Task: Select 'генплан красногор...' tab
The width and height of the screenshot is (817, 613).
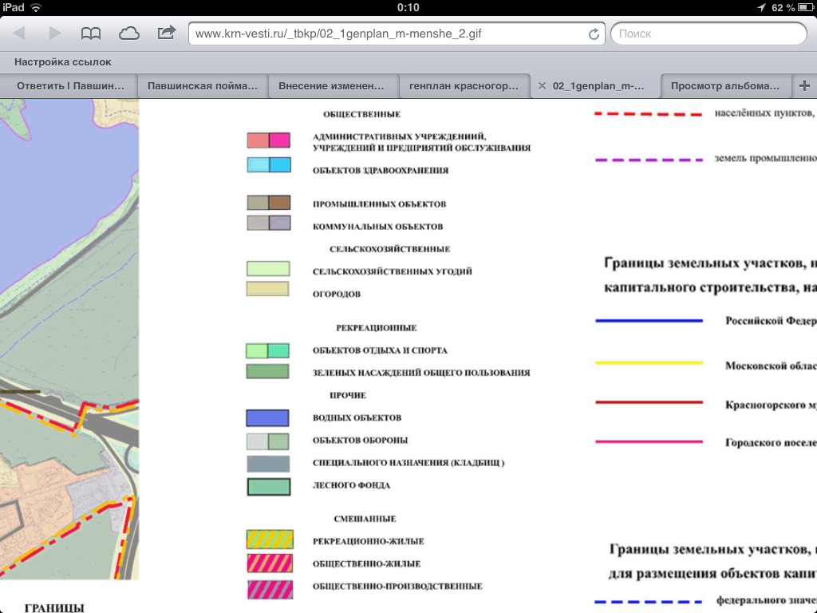Action: click(464, 85)
